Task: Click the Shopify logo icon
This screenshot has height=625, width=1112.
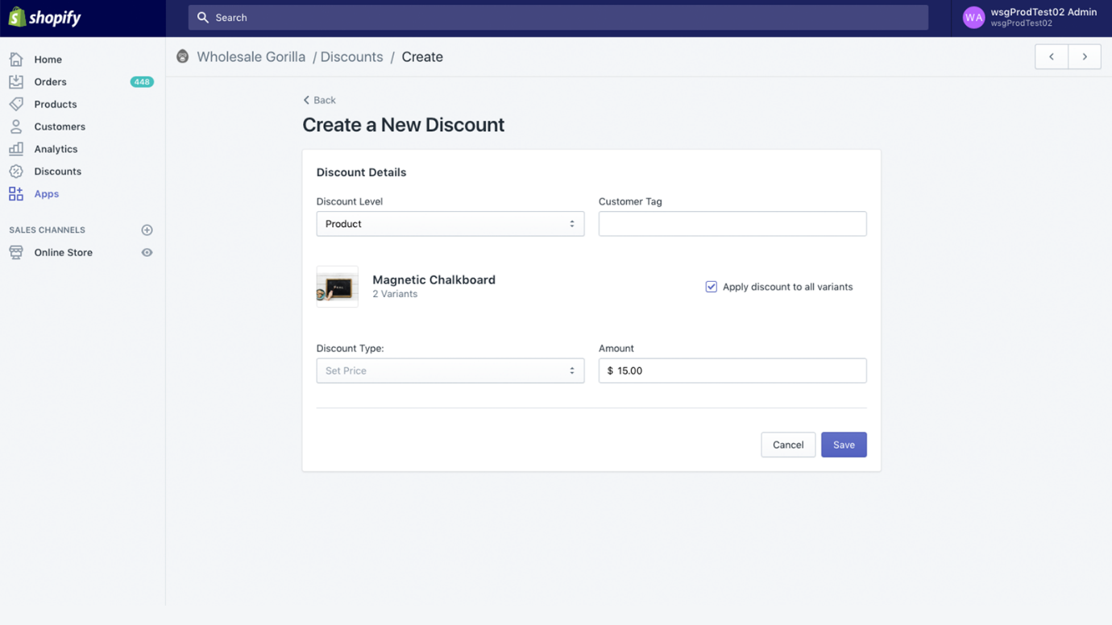Action: (17, 17)
